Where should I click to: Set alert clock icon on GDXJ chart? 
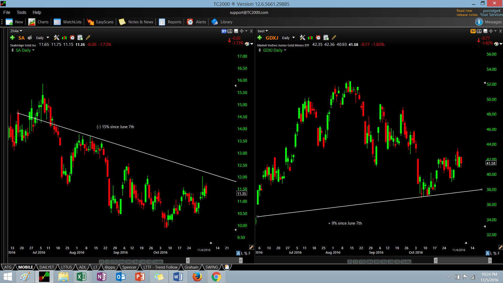318,38
